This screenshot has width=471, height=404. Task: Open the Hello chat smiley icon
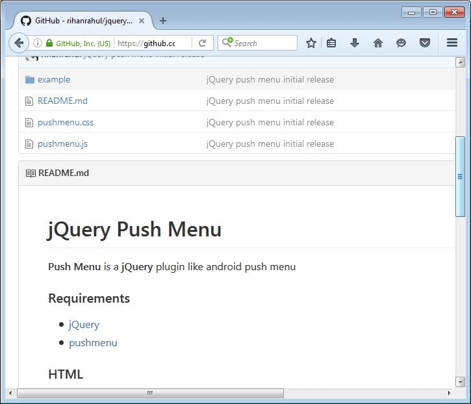(401, 43)
